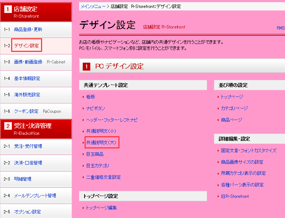This screenshot has width=285, height=218.
Task: Open 固定文言・フォントカスタマイズ link
Action: 249,151
